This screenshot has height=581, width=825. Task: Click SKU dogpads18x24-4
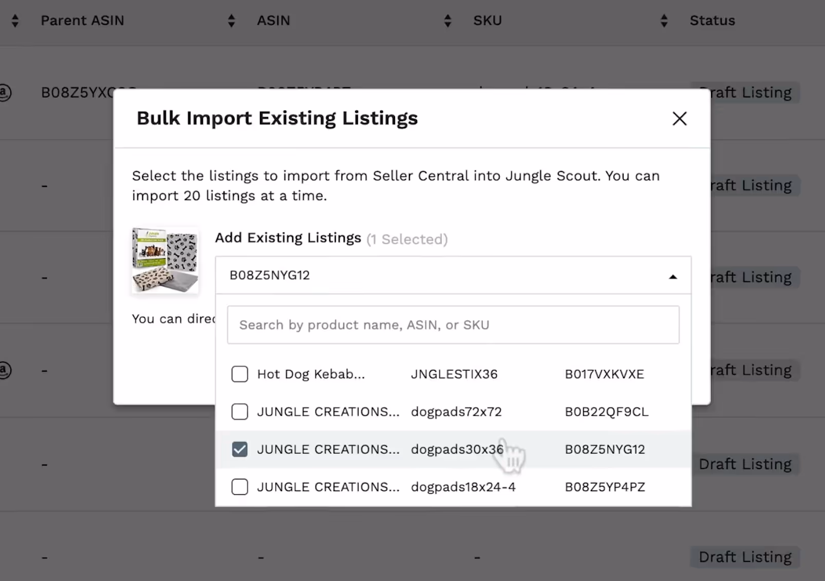pyautogui.click(x=463, y=487)
